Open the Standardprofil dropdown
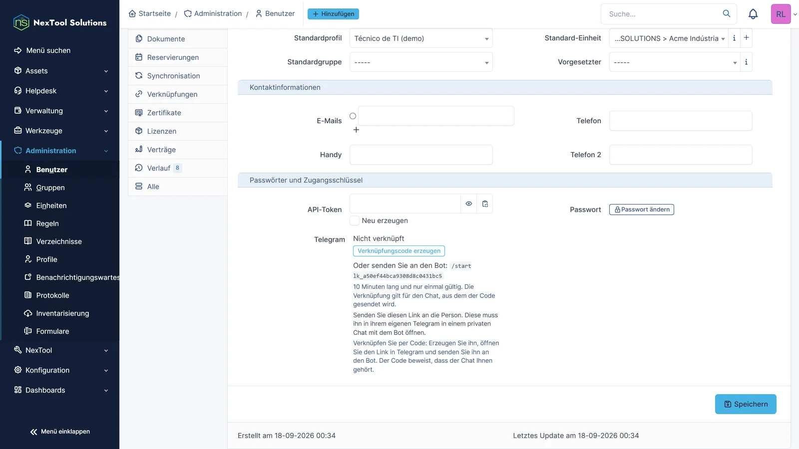799x449 pixels. [x=421, y=38]
